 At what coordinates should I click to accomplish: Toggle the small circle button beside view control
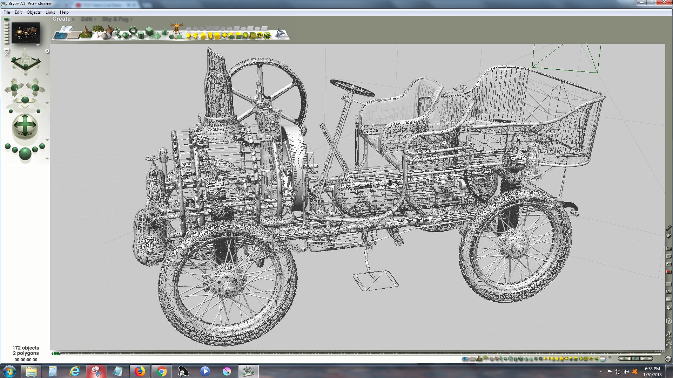point(47,51)
